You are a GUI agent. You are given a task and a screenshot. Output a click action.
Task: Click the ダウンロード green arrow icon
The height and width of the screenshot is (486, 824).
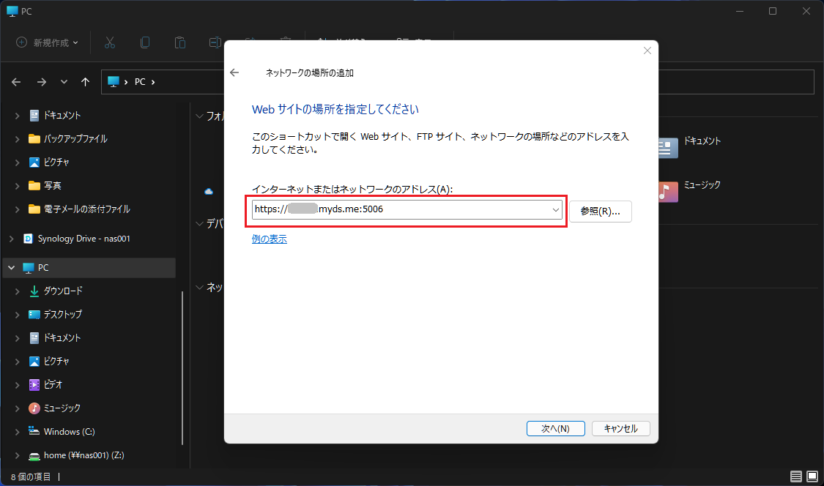coord(34,291)
